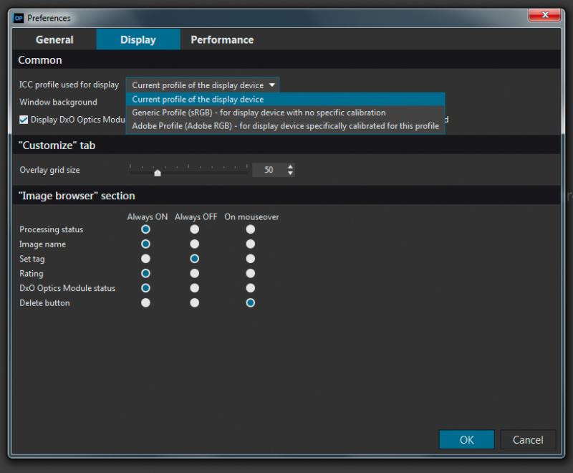Choose Generic Profile (sRGB) option
This screenshot has height=473, width=573.
(x=285, y=113)
